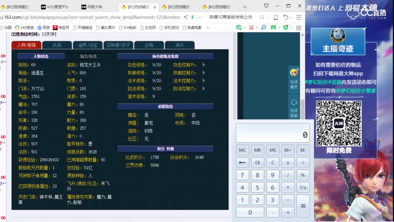Click calculator MS memory store button
This screenshot has height=222, width=394.
pyautogui.click(x=273, y=150)
